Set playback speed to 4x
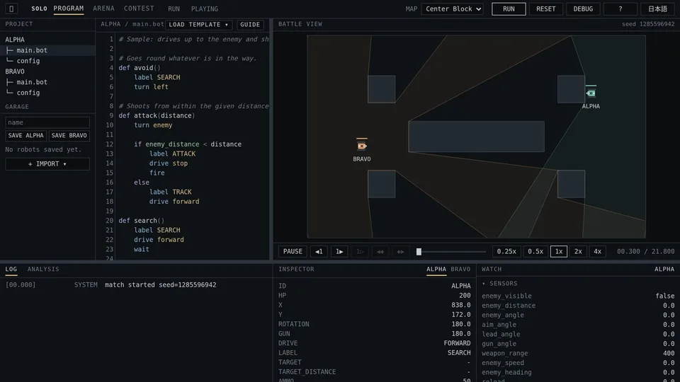 point(597,252)
